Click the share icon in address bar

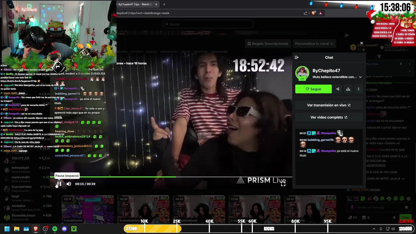(x=305, y=13)
